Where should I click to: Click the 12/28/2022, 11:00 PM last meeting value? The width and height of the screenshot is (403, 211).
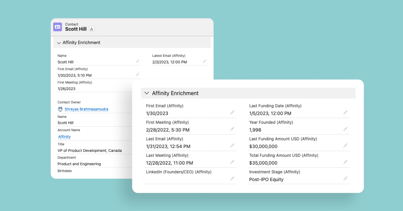point(170,163)
